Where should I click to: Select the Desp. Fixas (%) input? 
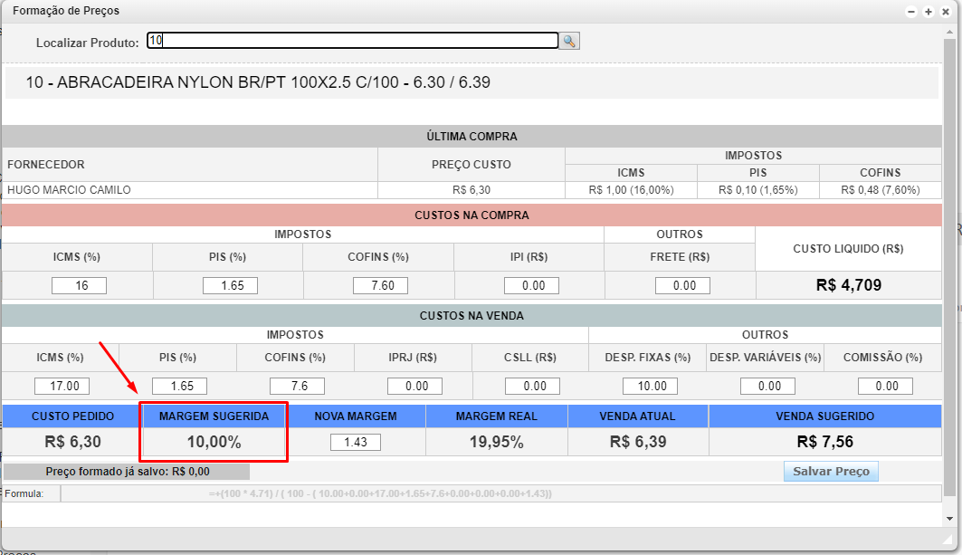(x=650, y=386)
